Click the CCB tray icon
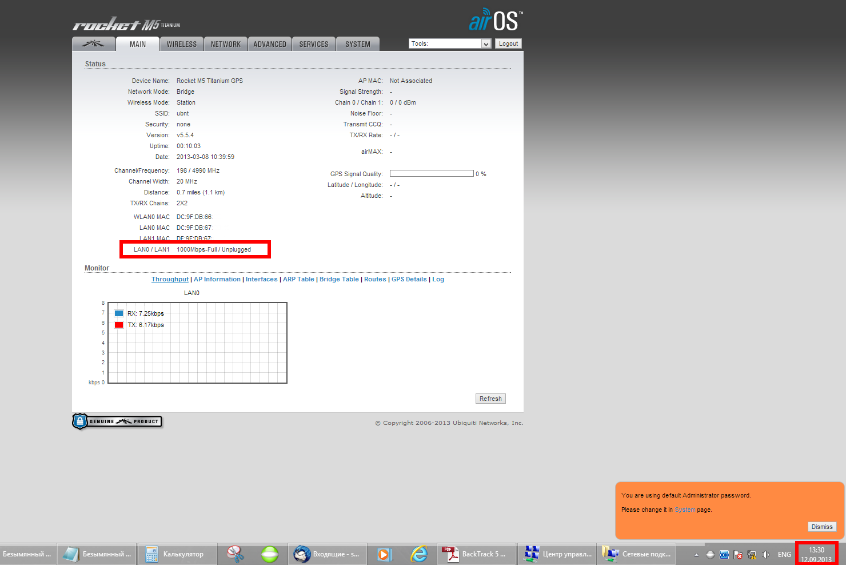This screenshot has width=846, height=565. [724, 555]
